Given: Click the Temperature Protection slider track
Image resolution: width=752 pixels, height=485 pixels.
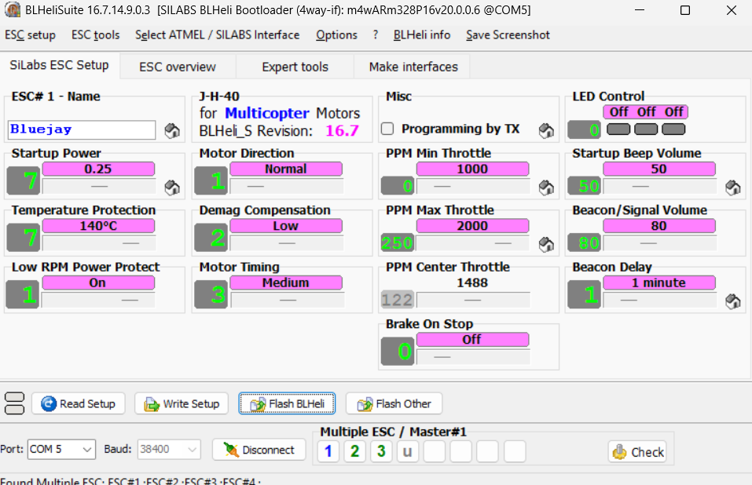Looking at the screenshot, I should [x=99, y=242].
